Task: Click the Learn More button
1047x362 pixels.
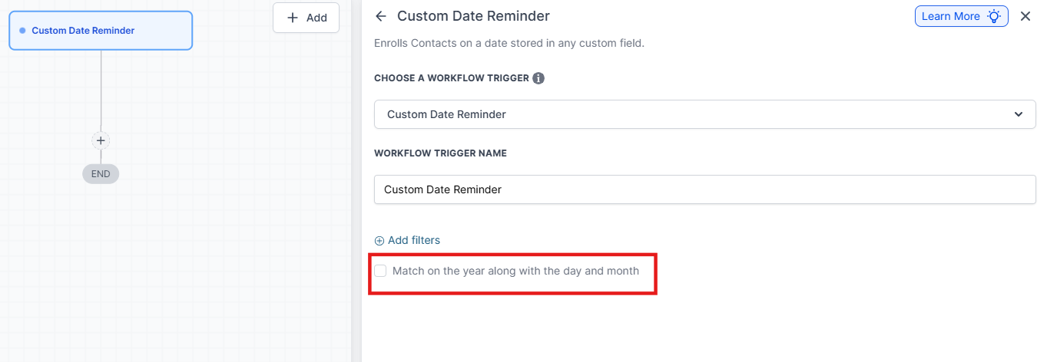Action: coord(961,16)
